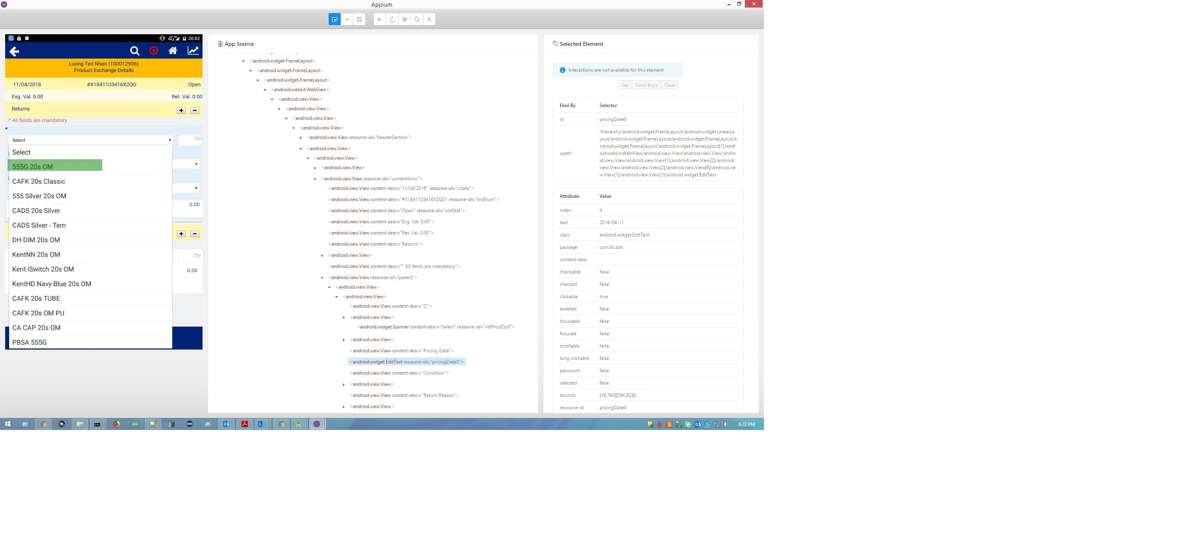Select the pricingDate0 EditText tree node
Viewport: 1196px width, 543px height.
[x=406, y=362]
